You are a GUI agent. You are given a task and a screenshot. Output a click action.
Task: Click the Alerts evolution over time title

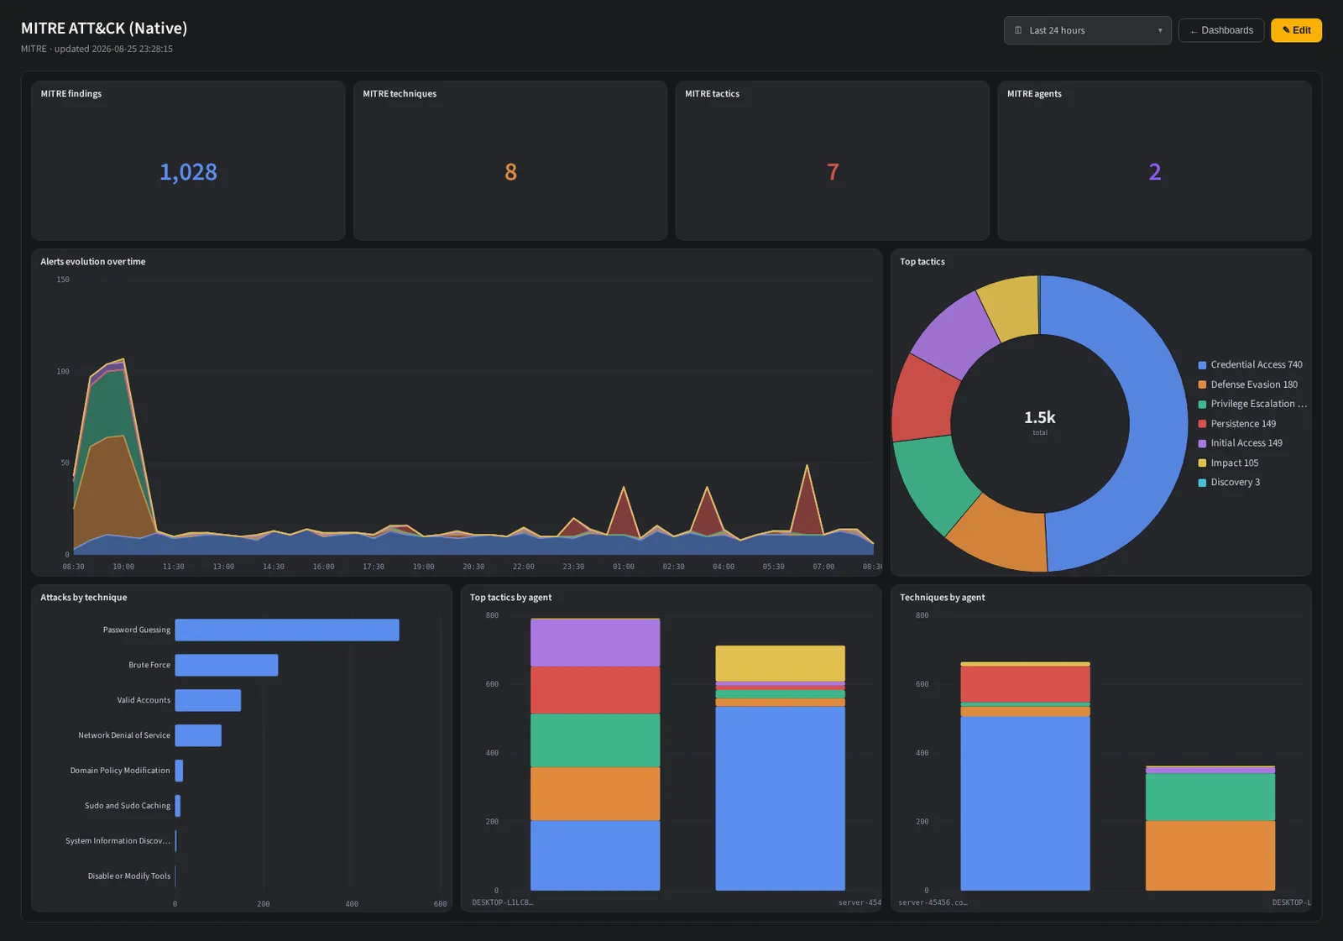[x=93, y=262]
